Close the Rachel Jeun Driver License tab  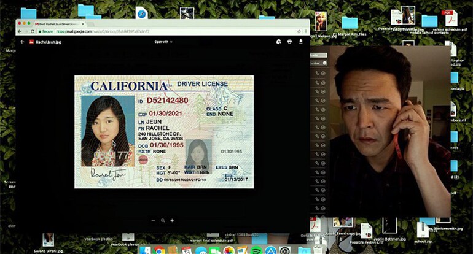[83, 24]
